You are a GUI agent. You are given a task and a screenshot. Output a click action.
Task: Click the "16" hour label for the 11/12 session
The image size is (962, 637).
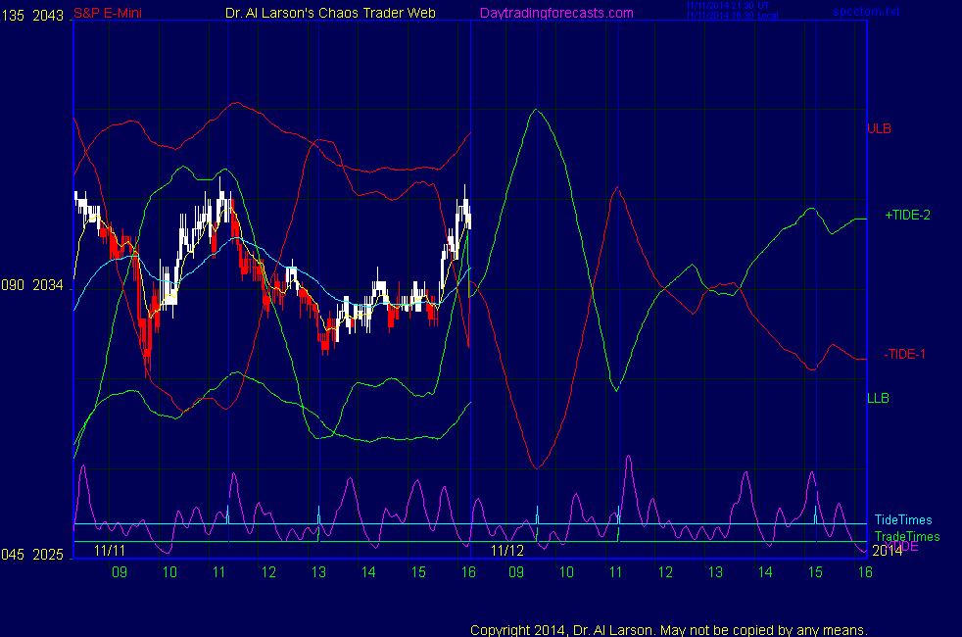tap(865, 572)
